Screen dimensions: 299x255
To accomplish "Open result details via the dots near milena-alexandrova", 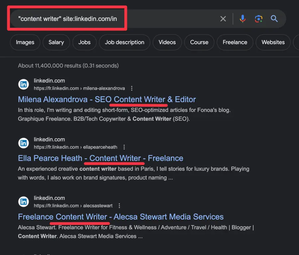I will pos(132,88).
